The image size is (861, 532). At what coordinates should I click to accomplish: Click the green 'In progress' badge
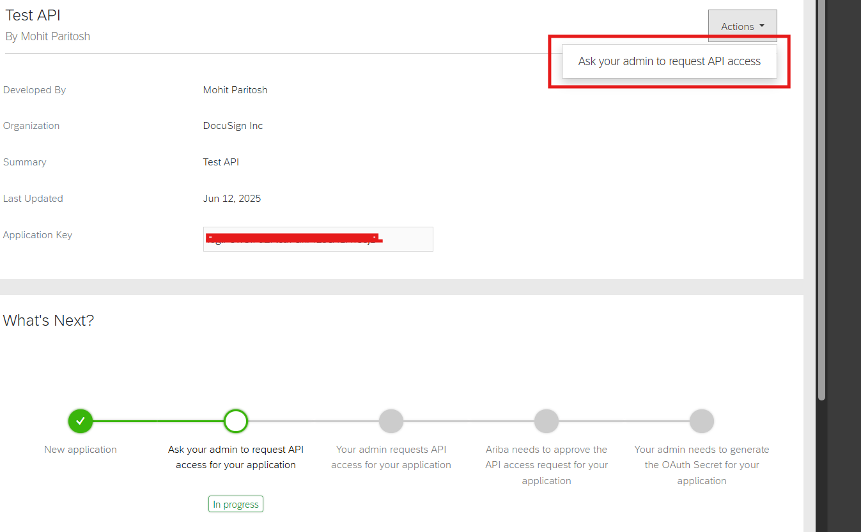pyautogui.click(x=236, y=504)
